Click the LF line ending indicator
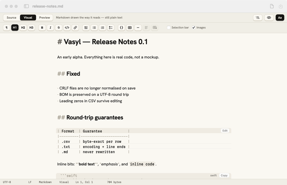Image resolution: width=287 pixels, height=185 pixels. pyautogui.click(x=30, y=182)
